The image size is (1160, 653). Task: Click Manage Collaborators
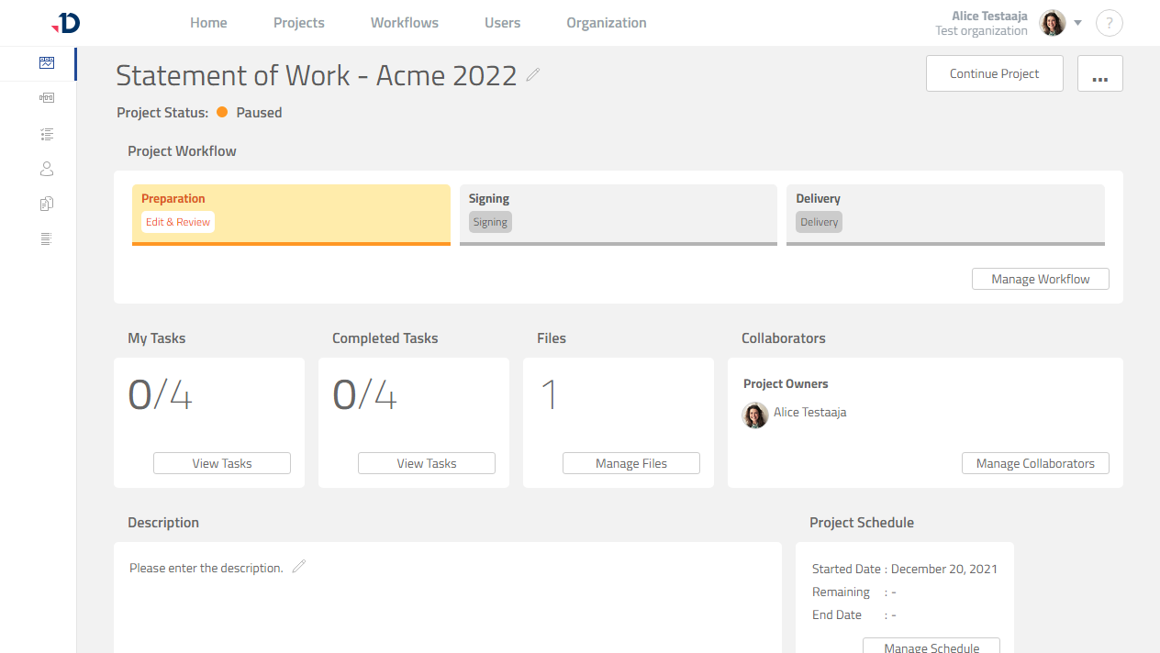click(1035, 463)
